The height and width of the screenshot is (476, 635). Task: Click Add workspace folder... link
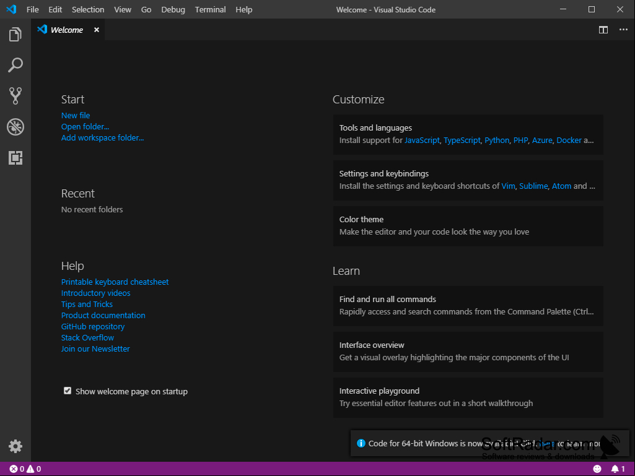(x=102, y=137)
